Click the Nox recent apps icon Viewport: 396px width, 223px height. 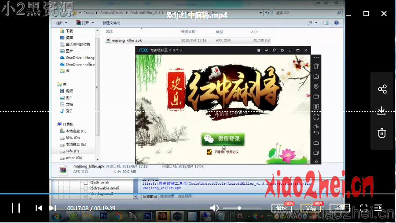[316, 153]
